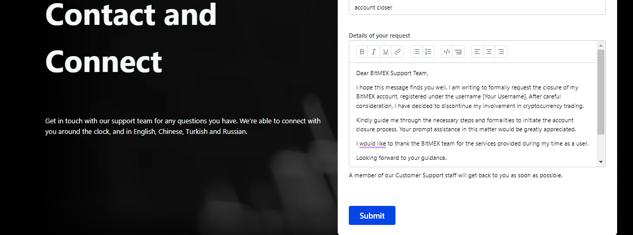Click the editor scrollbar up arrow
The width and height of the screenshot is (633, 235).
[601, 45]
